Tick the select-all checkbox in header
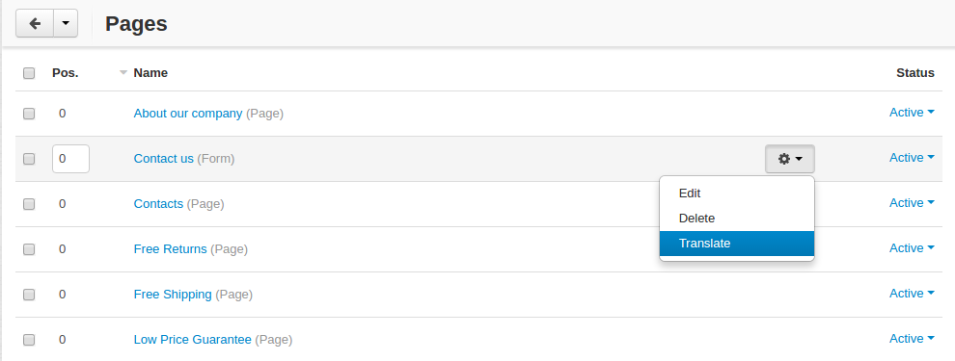The image size is (955, 361). (x=29, y=73)
